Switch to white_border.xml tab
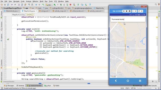 [x=78, y=11]
